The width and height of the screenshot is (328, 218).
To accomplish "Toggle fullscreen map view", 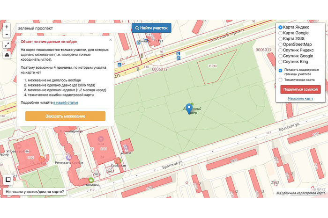I will pos(7,45).
